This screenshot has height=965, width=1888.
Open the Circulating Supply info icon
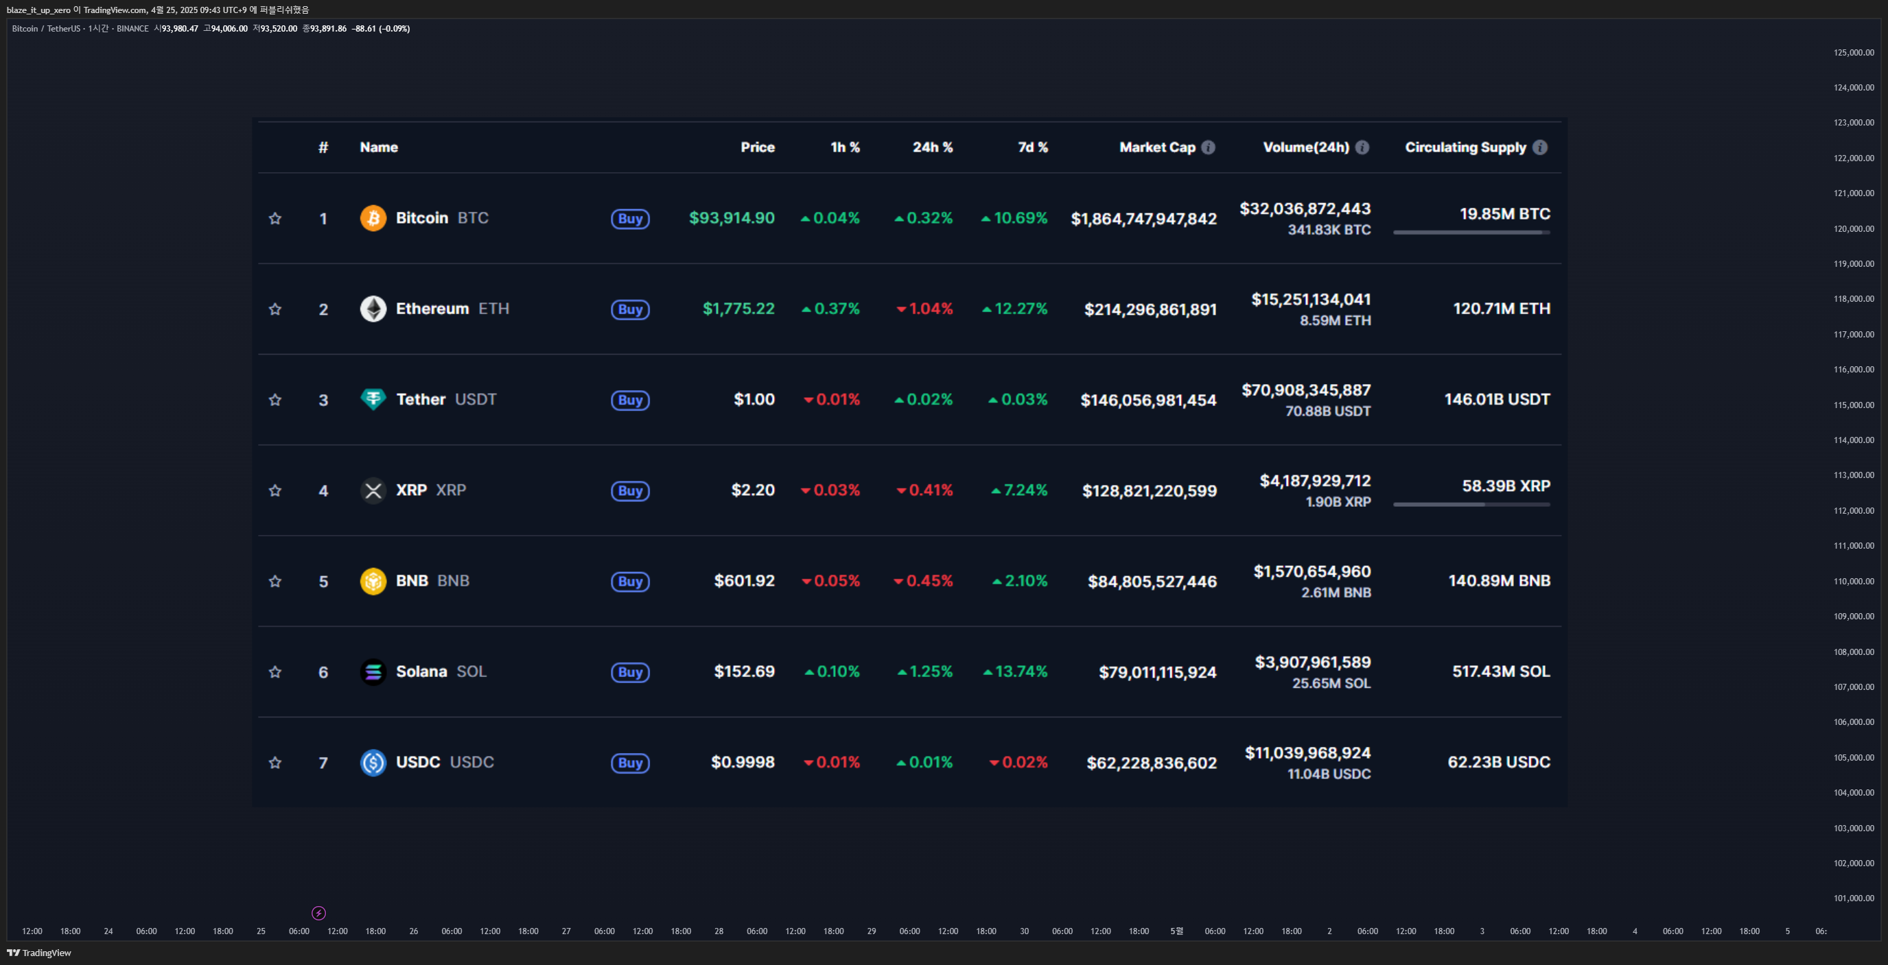(1541, 147)
